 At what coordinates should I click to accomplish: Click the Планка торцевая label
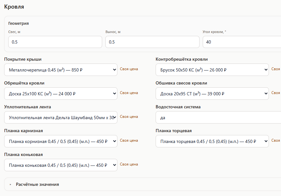click(x=174, y=131)
